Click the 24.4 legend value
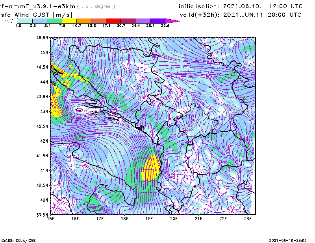Image resolution: width=315 pixels, height=243 pixels. click(x=135, y=26)
